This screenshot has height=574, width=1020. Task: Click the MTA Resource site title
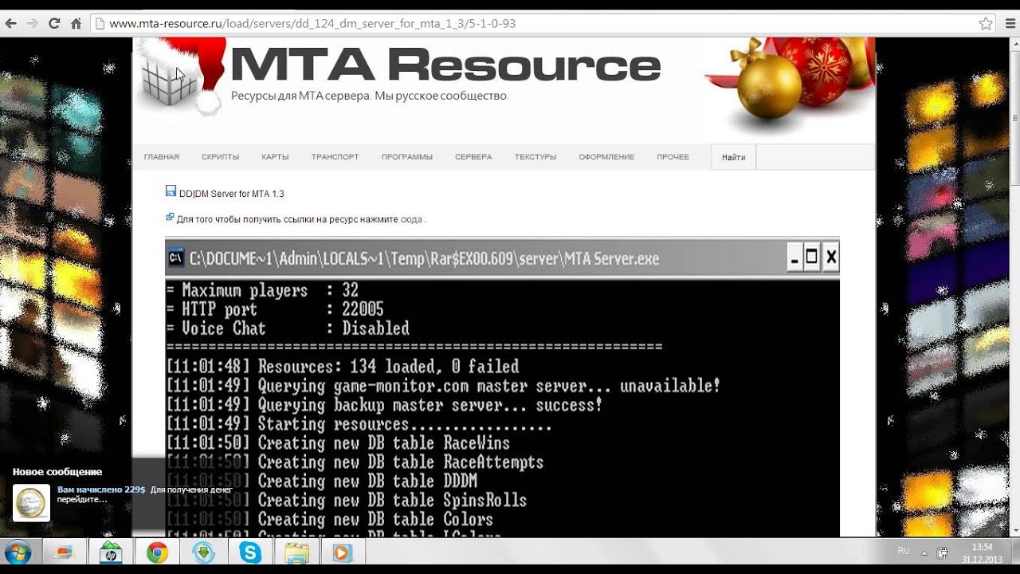pyautogui.click(x=445, y=65)
